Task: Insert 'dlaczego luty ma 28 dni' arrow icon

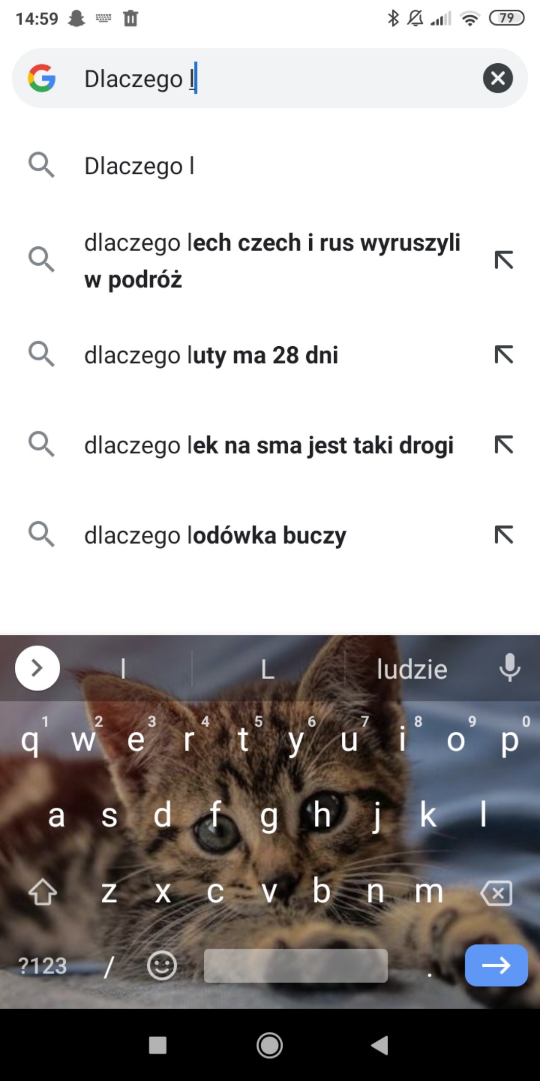Action: point(504,354)
